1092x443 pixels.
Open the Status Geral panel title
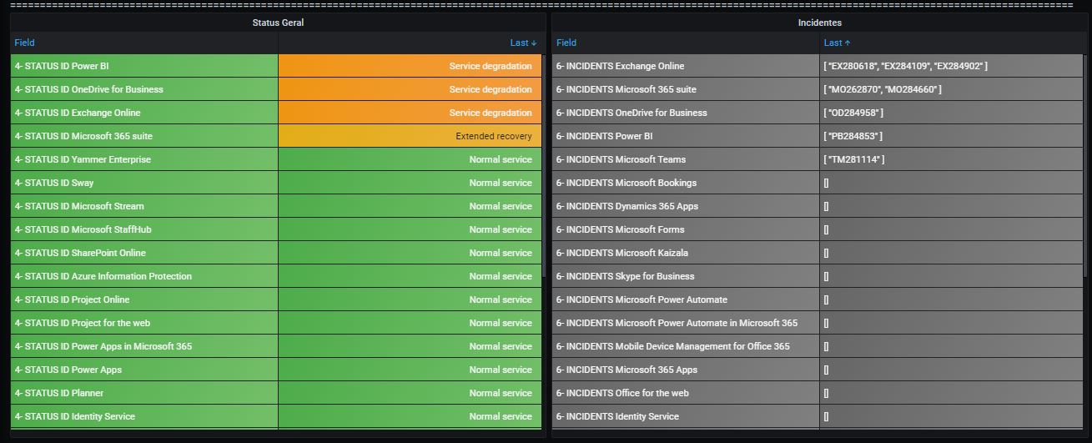(x=278, y=23)
